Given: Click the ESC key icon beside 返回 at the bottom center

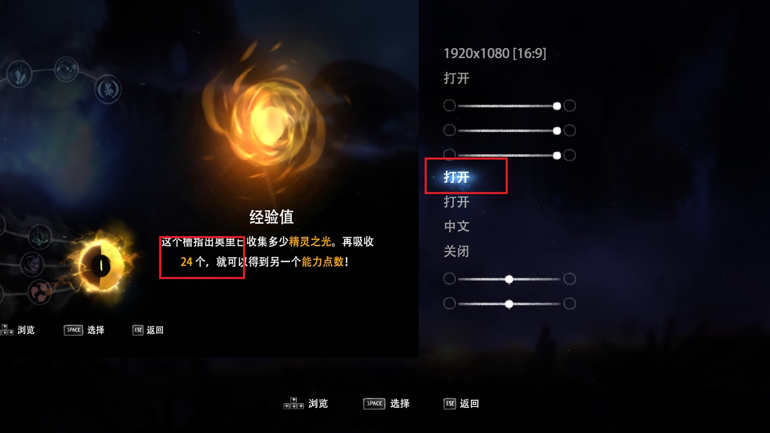Looking at the screenshot, I should (x=450, y=404).
